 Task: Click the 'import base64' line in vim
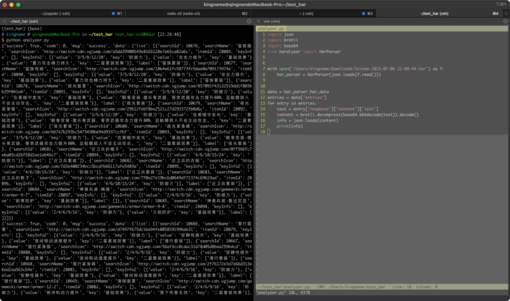click(x=283, y=46)
